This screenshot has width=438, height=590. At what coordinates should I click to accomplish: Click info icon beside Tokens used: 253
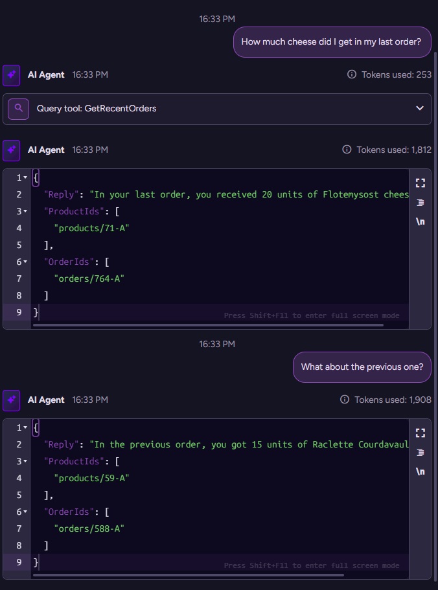pyautogui.click(x=352, y=74)
